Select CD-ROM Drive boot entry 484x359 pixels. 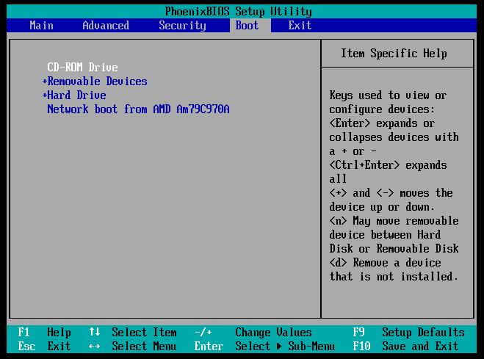click(x=82, y=68)
